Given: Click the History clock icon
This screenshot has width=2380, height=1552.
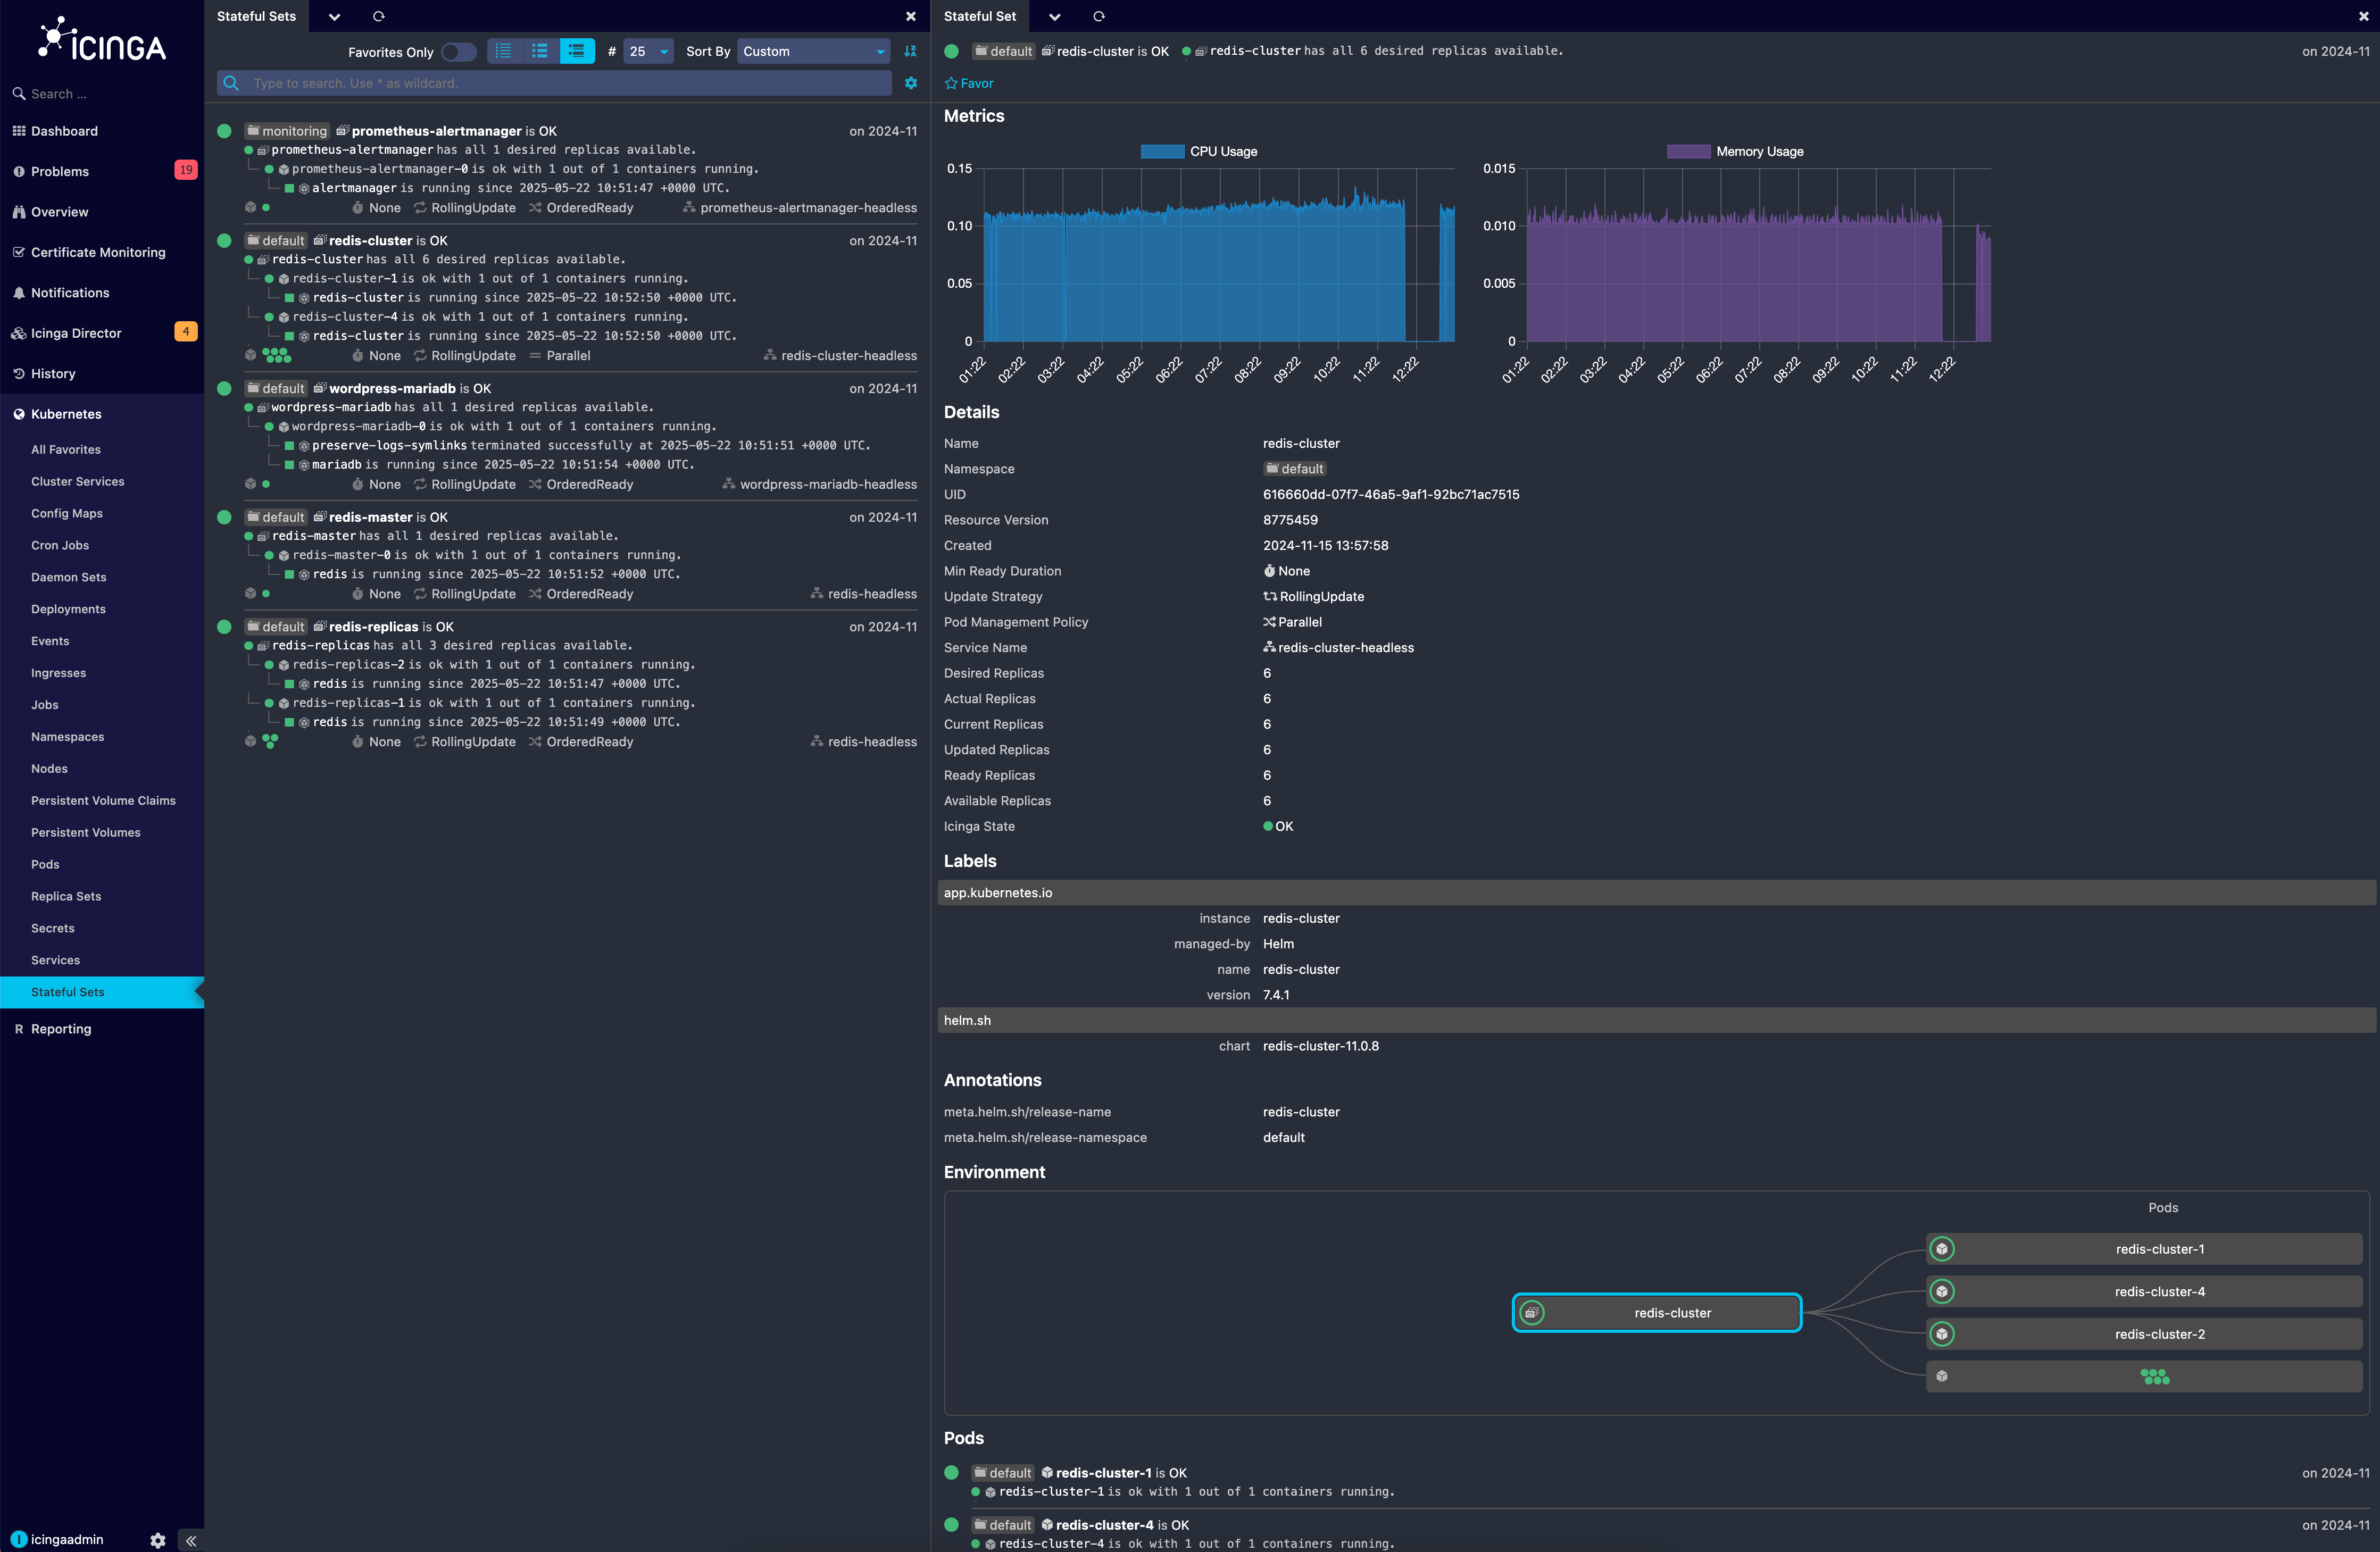Looking at the screenshot, I should tap(19, 374).
